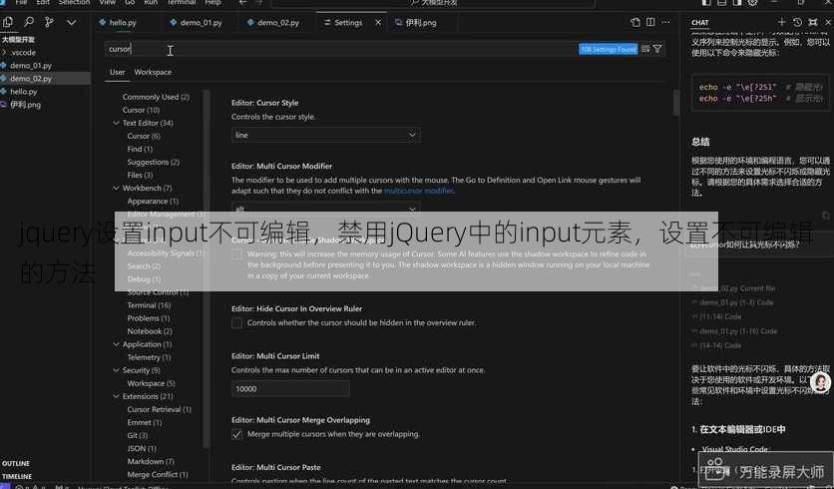
Task: Expand the TIMELINE section in sidebar
Action: tap(17, 476)
